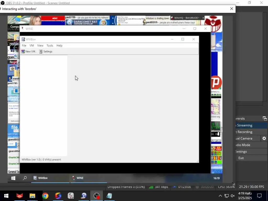Viewport: 268px width, 201px height.
Task: Close the WineHQ BonziBUDDY tab
Action: click(x=203, y=18)
